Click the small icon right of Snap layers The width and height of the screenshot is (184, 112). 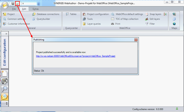165,14
